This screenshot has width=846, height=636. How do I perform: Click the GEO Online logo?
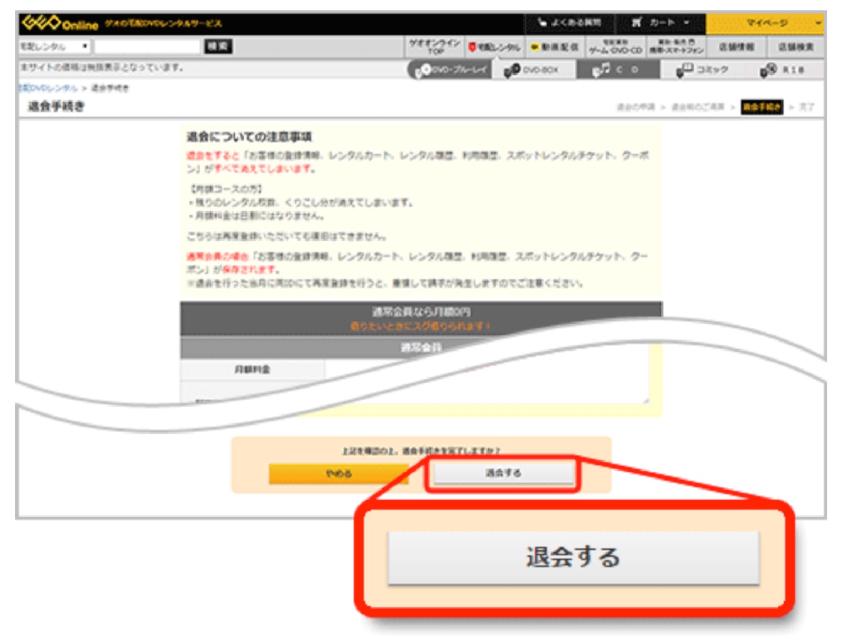60,23
